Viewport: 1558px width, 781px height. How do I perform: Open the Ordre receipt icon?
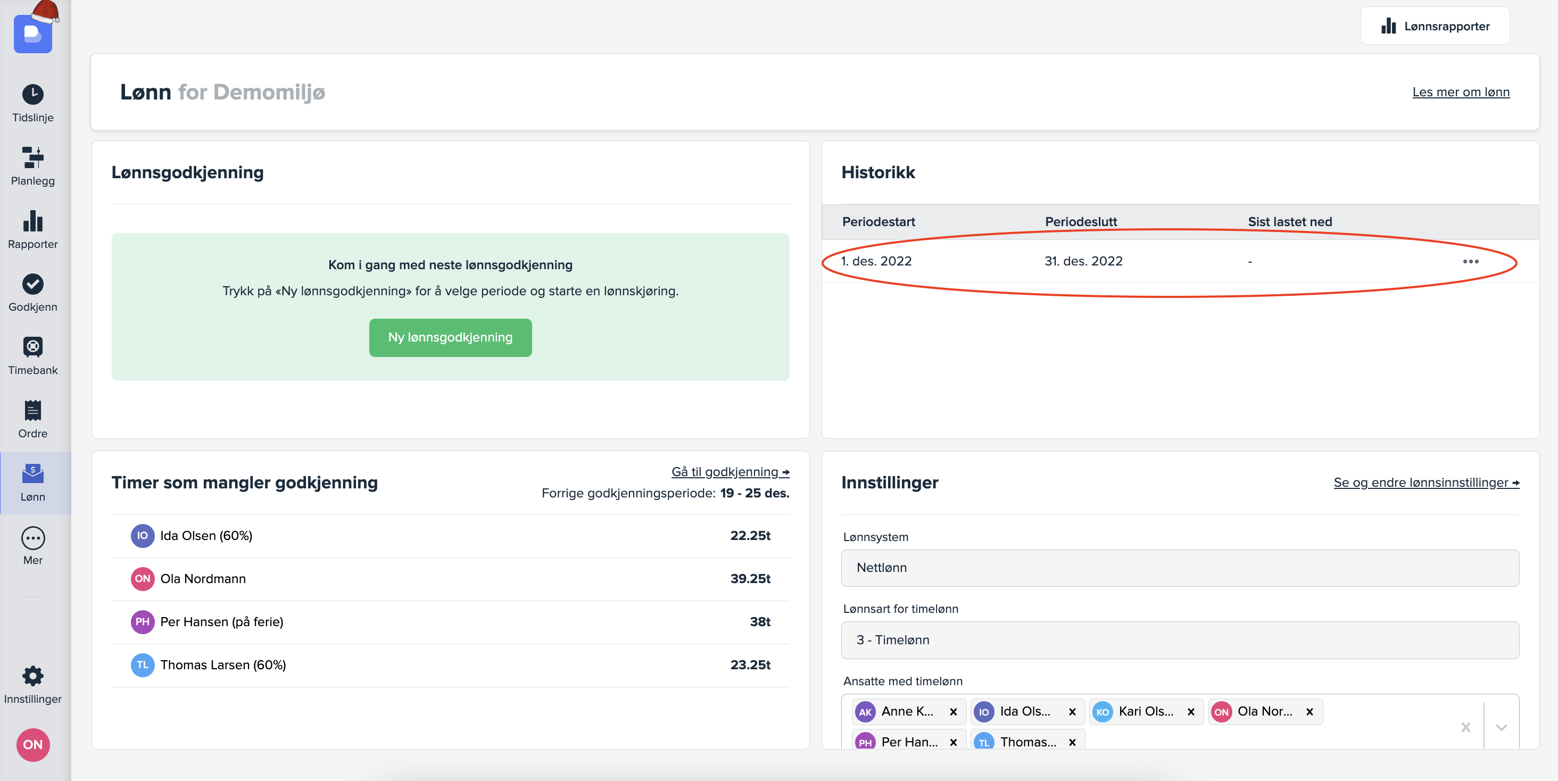[32, 411]
